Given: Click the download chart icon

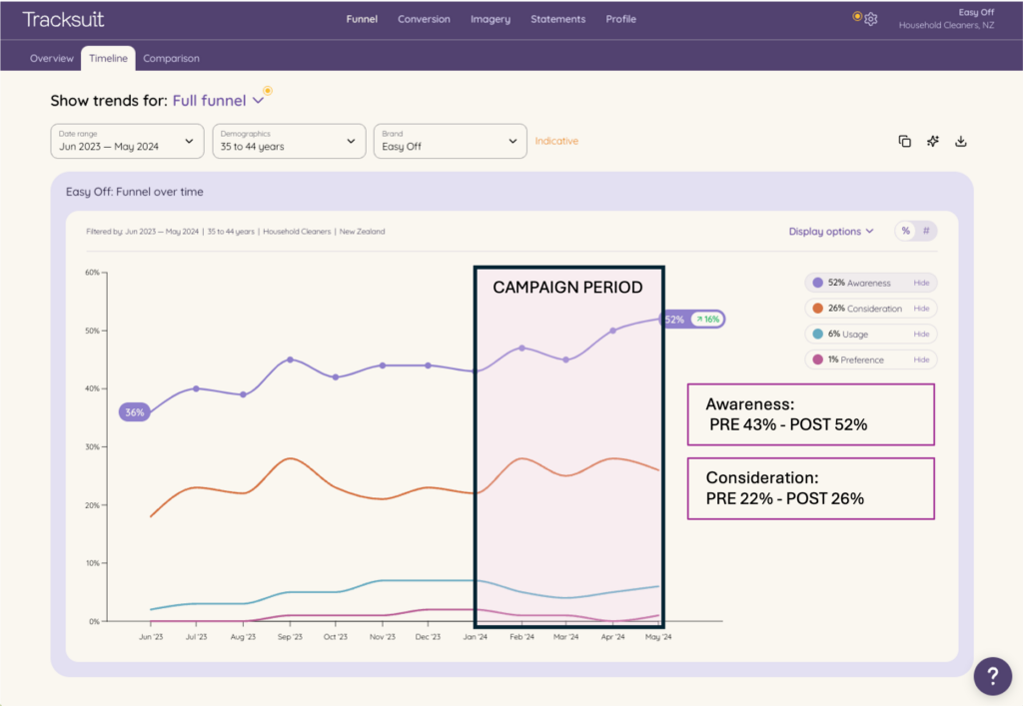Looking at the screenshot, I should tap(961, 141).
